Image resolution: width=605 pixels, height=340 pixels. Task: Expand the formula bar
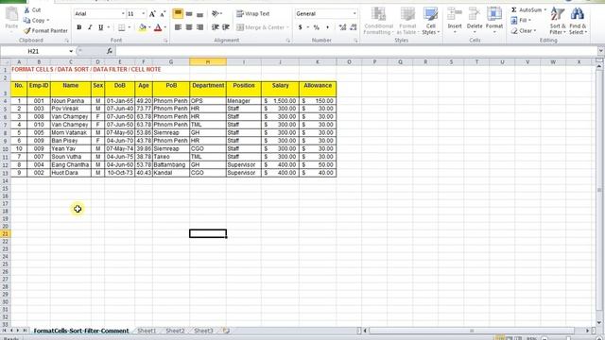(601, 51)
